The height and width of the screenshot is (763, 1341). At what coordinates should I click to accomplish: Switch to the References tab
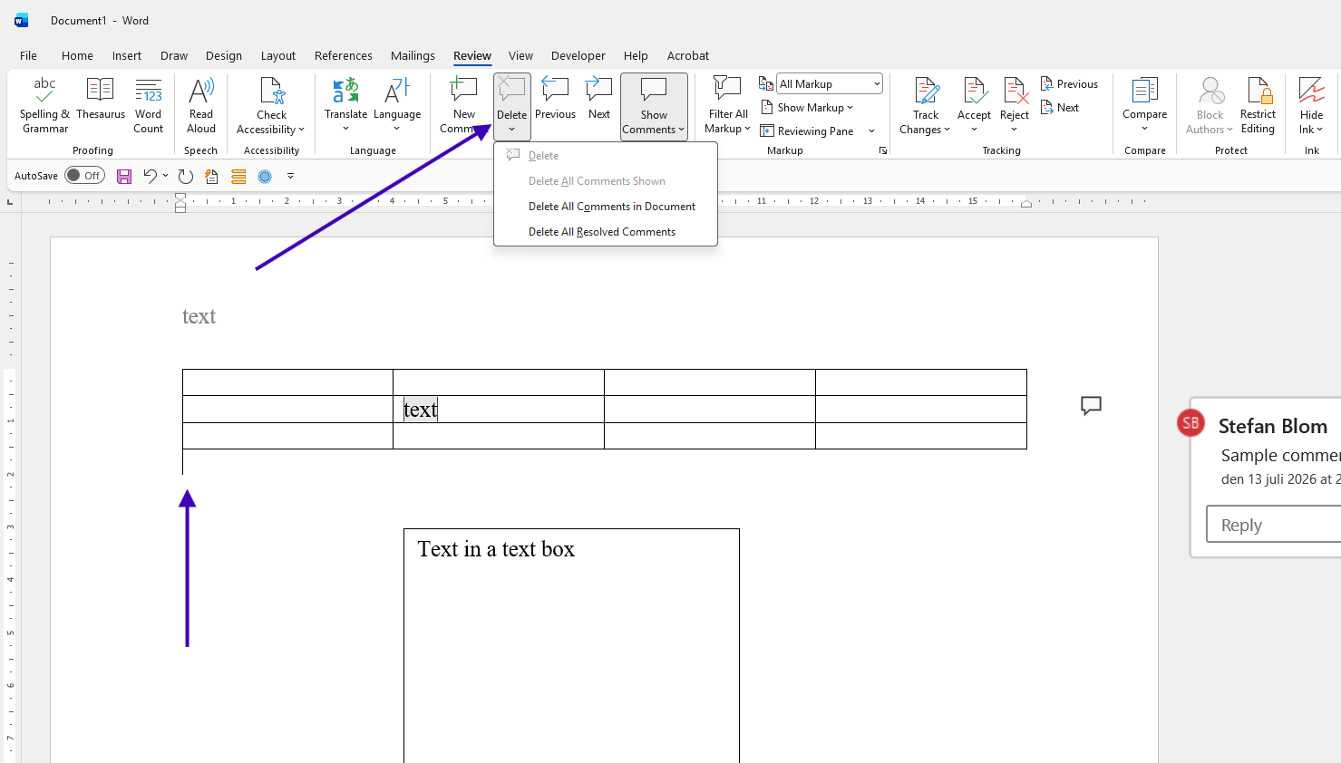click(344, 55)
